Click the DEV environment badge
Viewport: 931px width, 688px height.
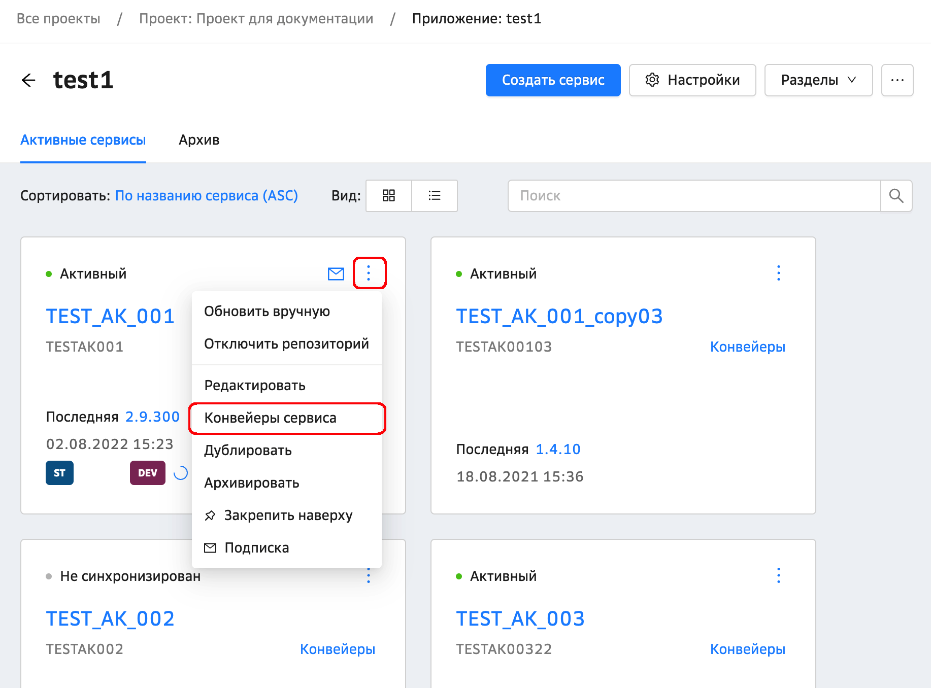147,473
